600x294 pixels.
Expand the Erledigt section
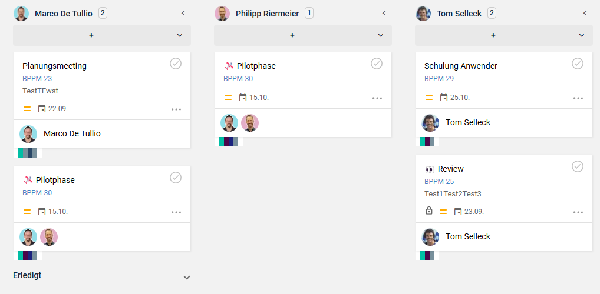click(x=187, y=278)
